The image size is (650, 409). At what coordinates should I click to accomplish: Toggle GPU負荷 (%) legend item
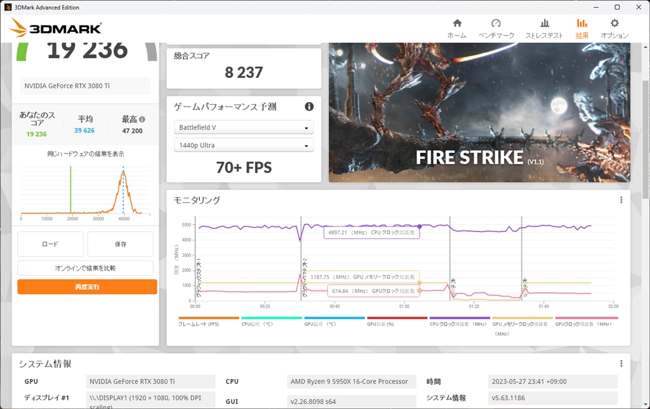[x=397, y=321]
